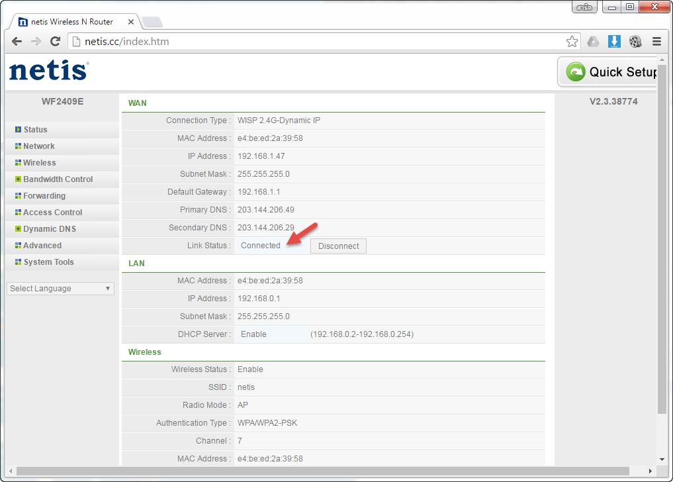The width and height of the screenshot is (673, 482).
Task: Click the grid icon beside System Tools
Action: point(18,262)
